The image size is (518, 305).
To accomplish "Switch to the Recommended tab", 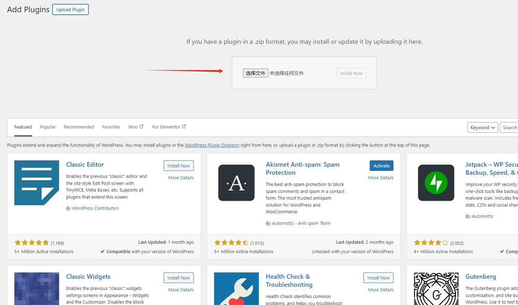I will [x=79, y=127].
